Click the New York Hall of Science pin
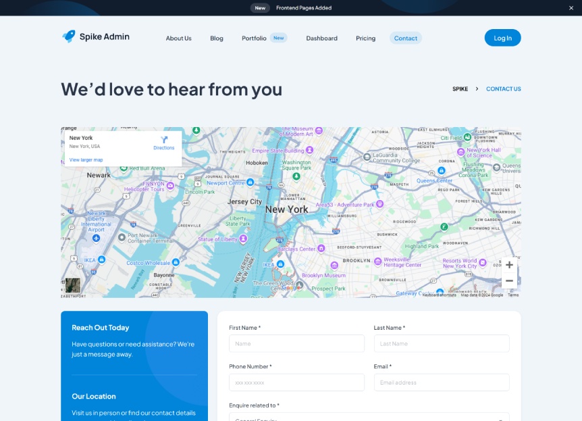This screenshot has height=421, width=582. (x=460, y=151)
